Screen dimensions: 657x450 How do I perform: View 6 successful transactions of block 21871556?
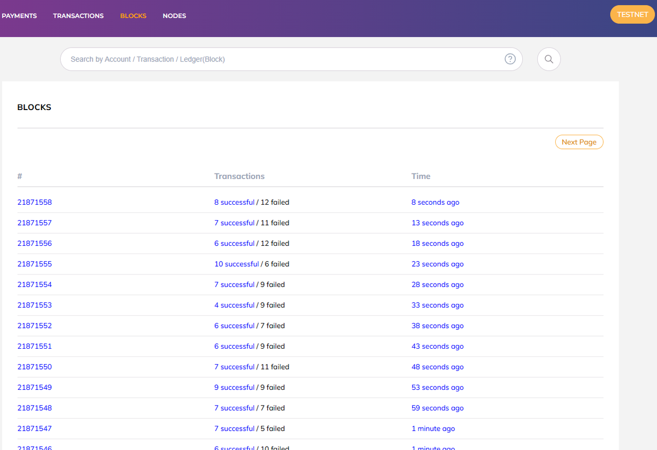[x=234, y=244]
